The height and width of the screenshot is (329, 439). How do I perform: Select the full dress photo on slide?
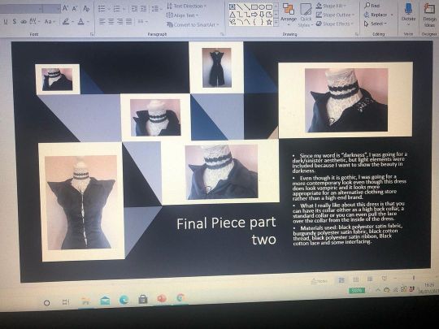(217, 67)
